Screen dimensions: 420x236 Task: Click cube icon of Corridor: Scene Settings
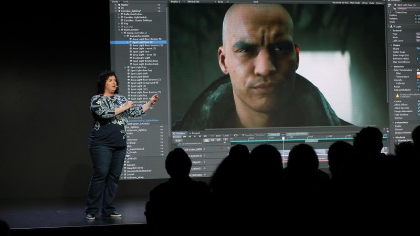[x=122, y=20]
